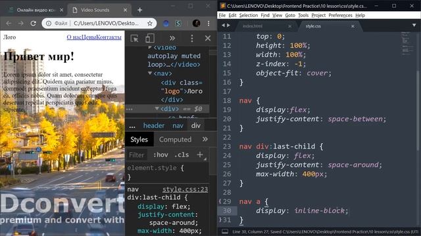
Task: View site information icon in address bar
Action: pos(49,24)
